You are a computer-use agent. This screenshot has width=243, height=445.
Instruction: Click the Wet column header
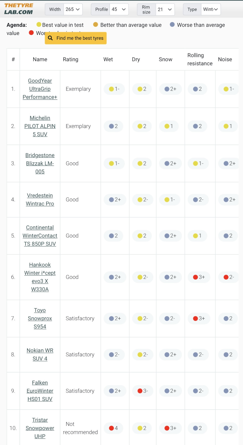click(x=108, y=59)
